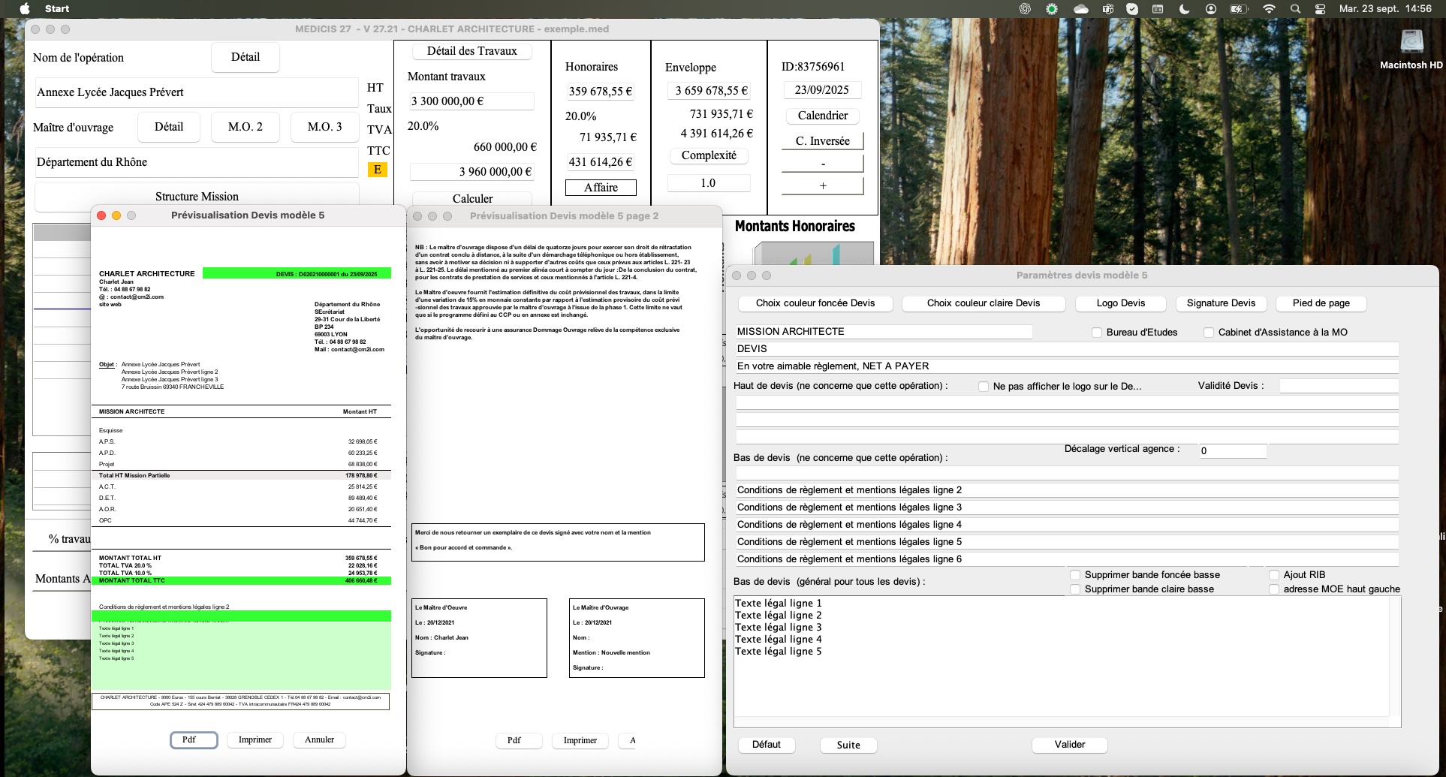Click the Pied de page button
Screen dimensions: 1446x777
point(1321,303)
